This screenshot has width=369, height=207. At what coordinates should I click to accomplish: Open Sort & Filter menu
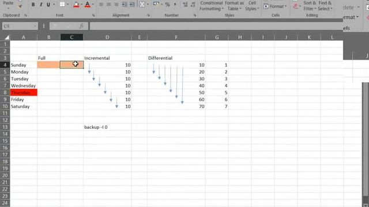[x=310, y=6]
